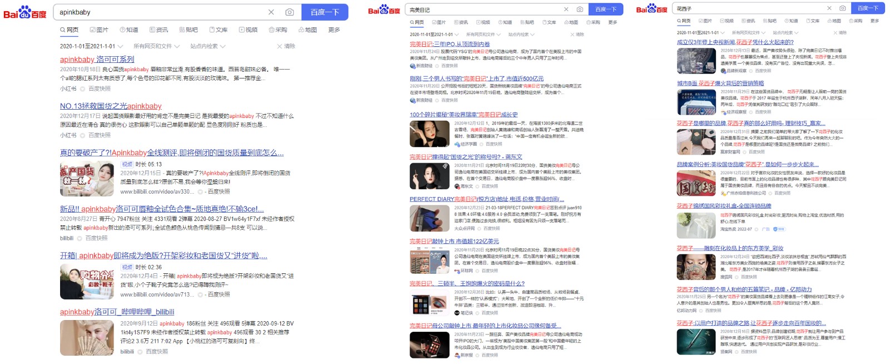This screenshot has width=890, height=364.
Task: Click the Baidu logo in the 花西子 window
Action: [651, 9]
